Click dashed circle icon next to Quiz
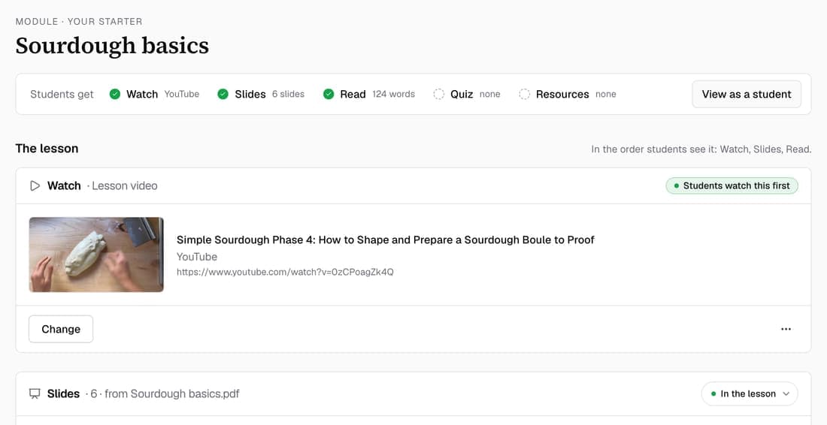The height and width of the screenshot is (425, 827). [x=439, y=95]
